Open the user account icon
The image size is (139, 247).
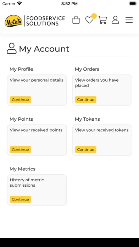[x=115, y=20]
